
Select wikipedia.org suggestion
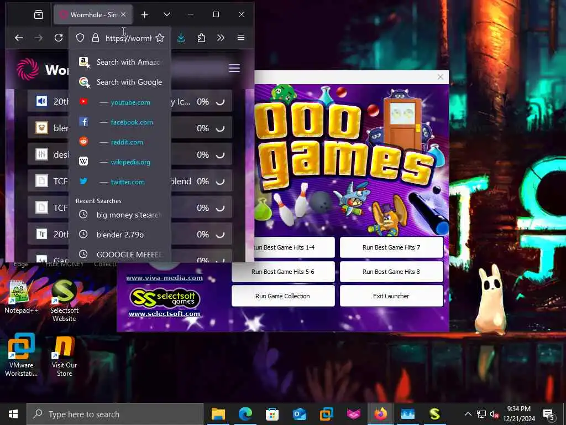pos(120,162)
